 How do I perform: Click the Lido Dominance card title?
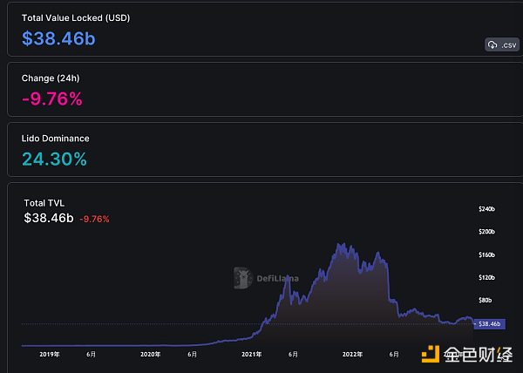point(55,138)
